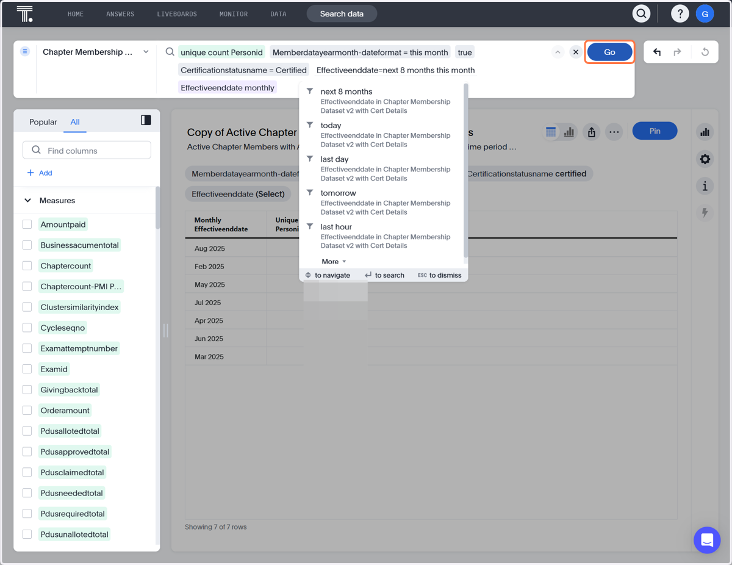Collapse the left columns panel
This screenshot has width=732, height=565.
[x=146, y=120]
